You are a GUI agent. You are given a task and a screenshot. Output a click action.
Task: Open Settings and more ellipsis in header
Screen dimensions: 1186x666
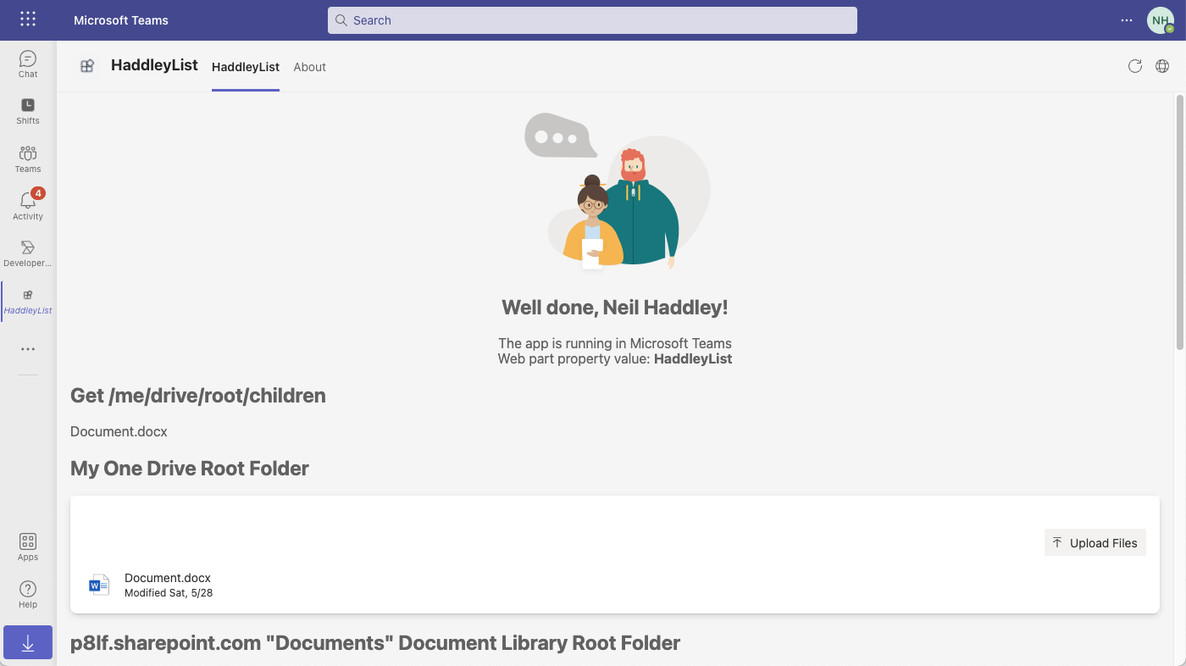pos(1127,20)
